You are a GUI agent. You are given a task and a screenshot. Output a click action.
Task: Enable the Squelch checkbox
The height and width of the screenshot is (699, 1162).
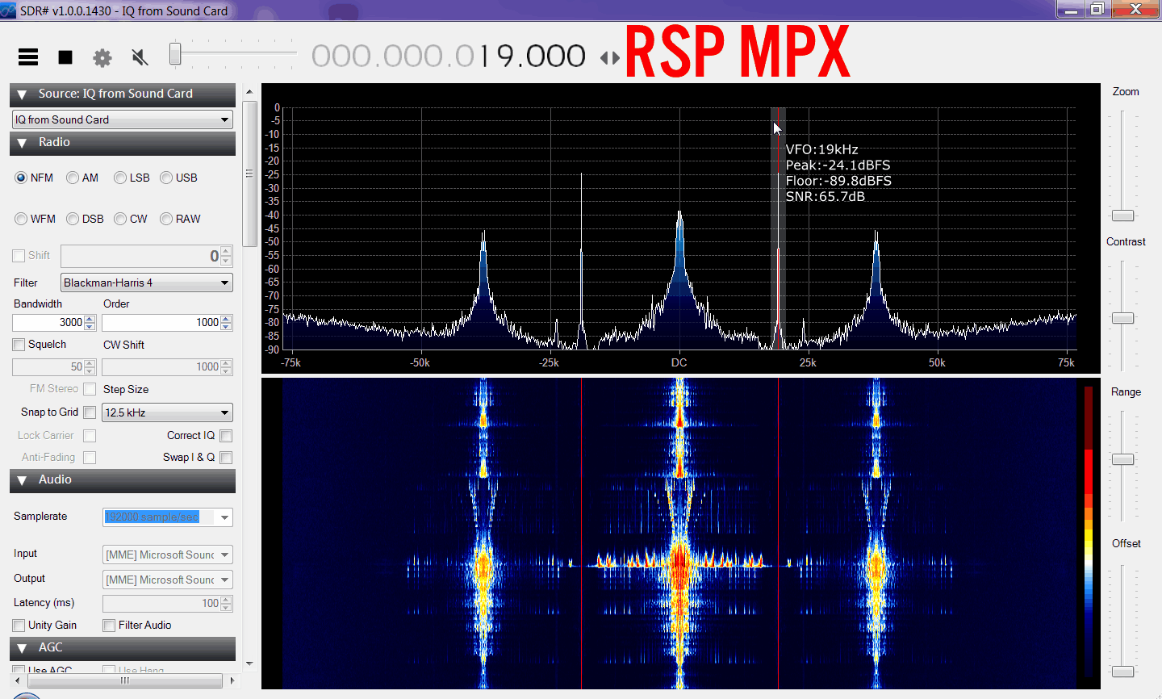(19, 345)
